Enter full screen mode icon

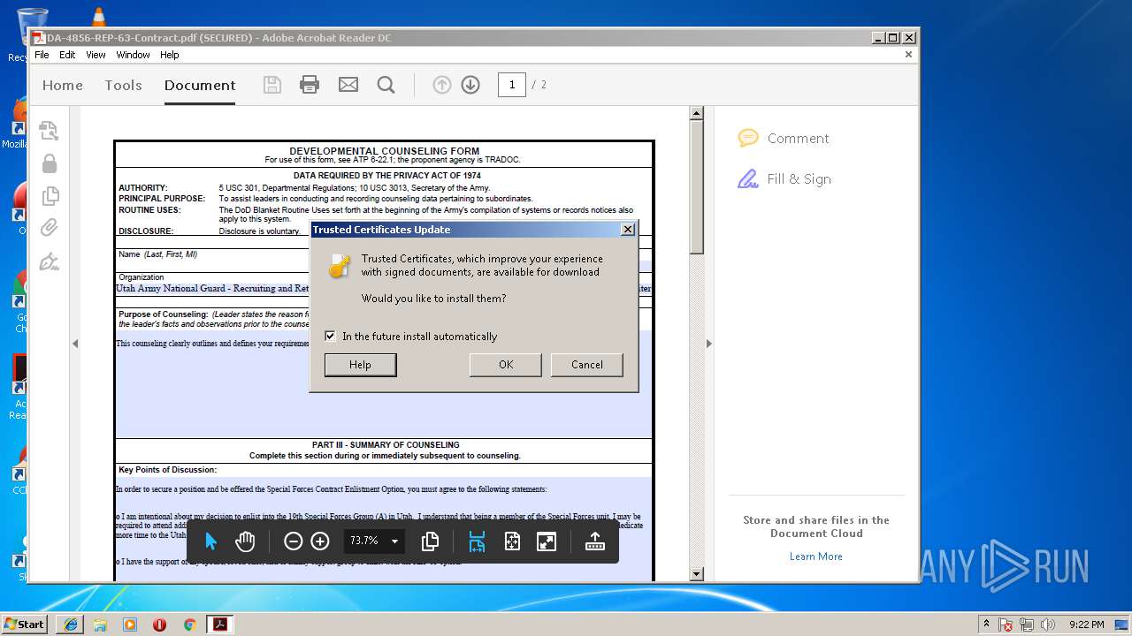[547, 541]
